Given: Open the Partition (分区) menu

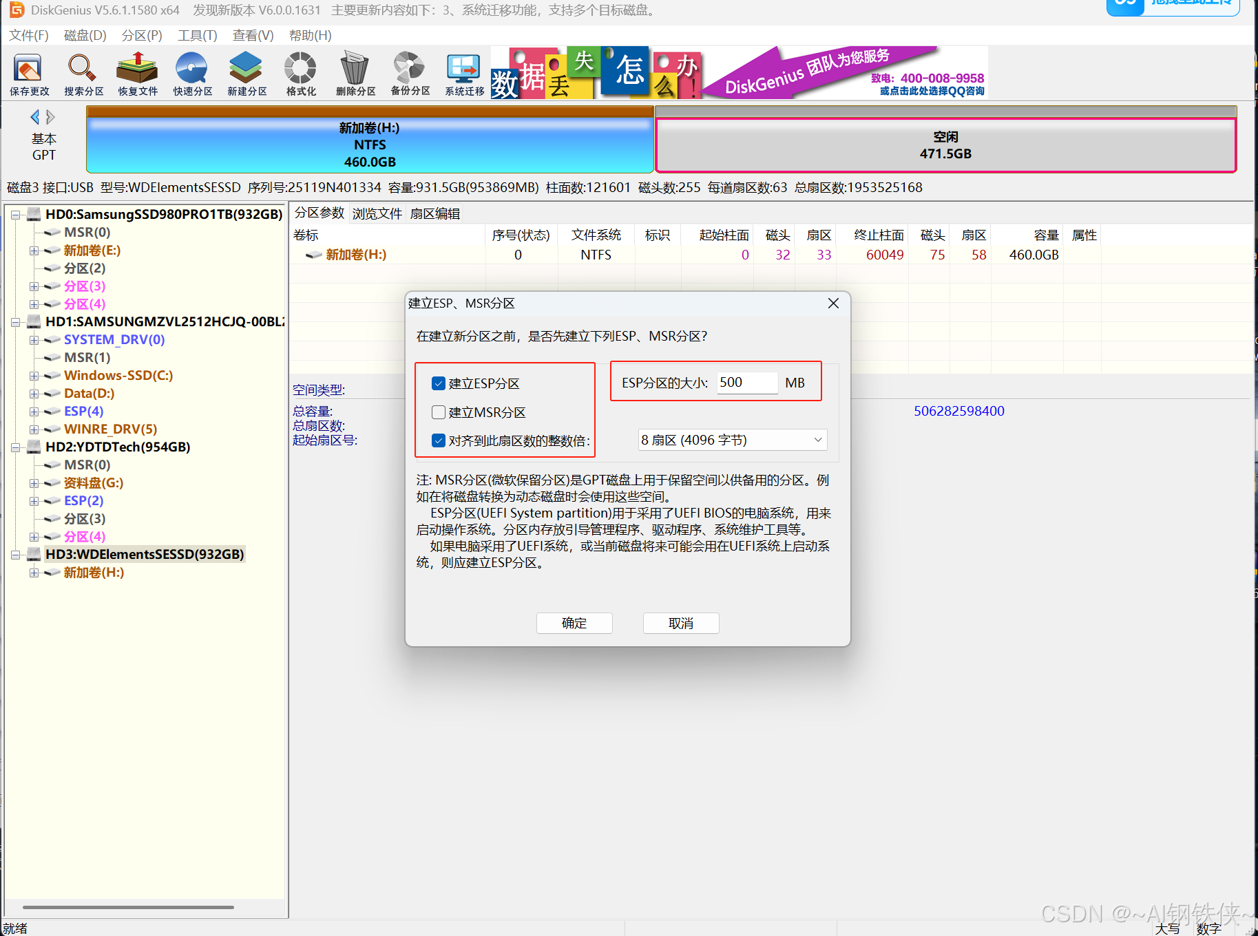Looking at the screenshot, I should coord(142,35).
